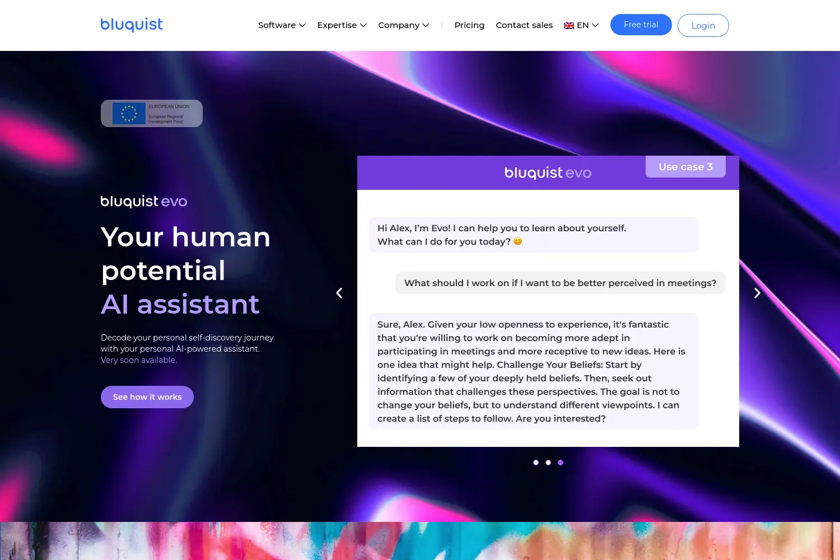Click the 'AI assistant' headline text

click(x=180, y=304)
